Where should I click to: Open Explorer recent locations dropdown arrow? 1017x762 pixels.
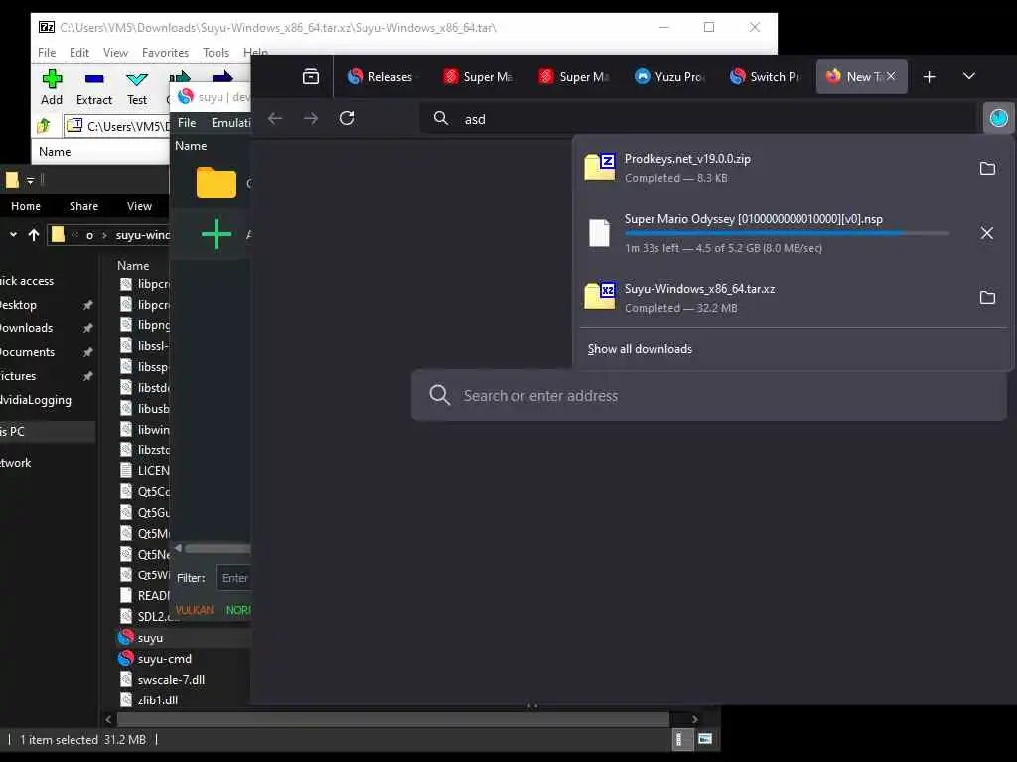13,234
